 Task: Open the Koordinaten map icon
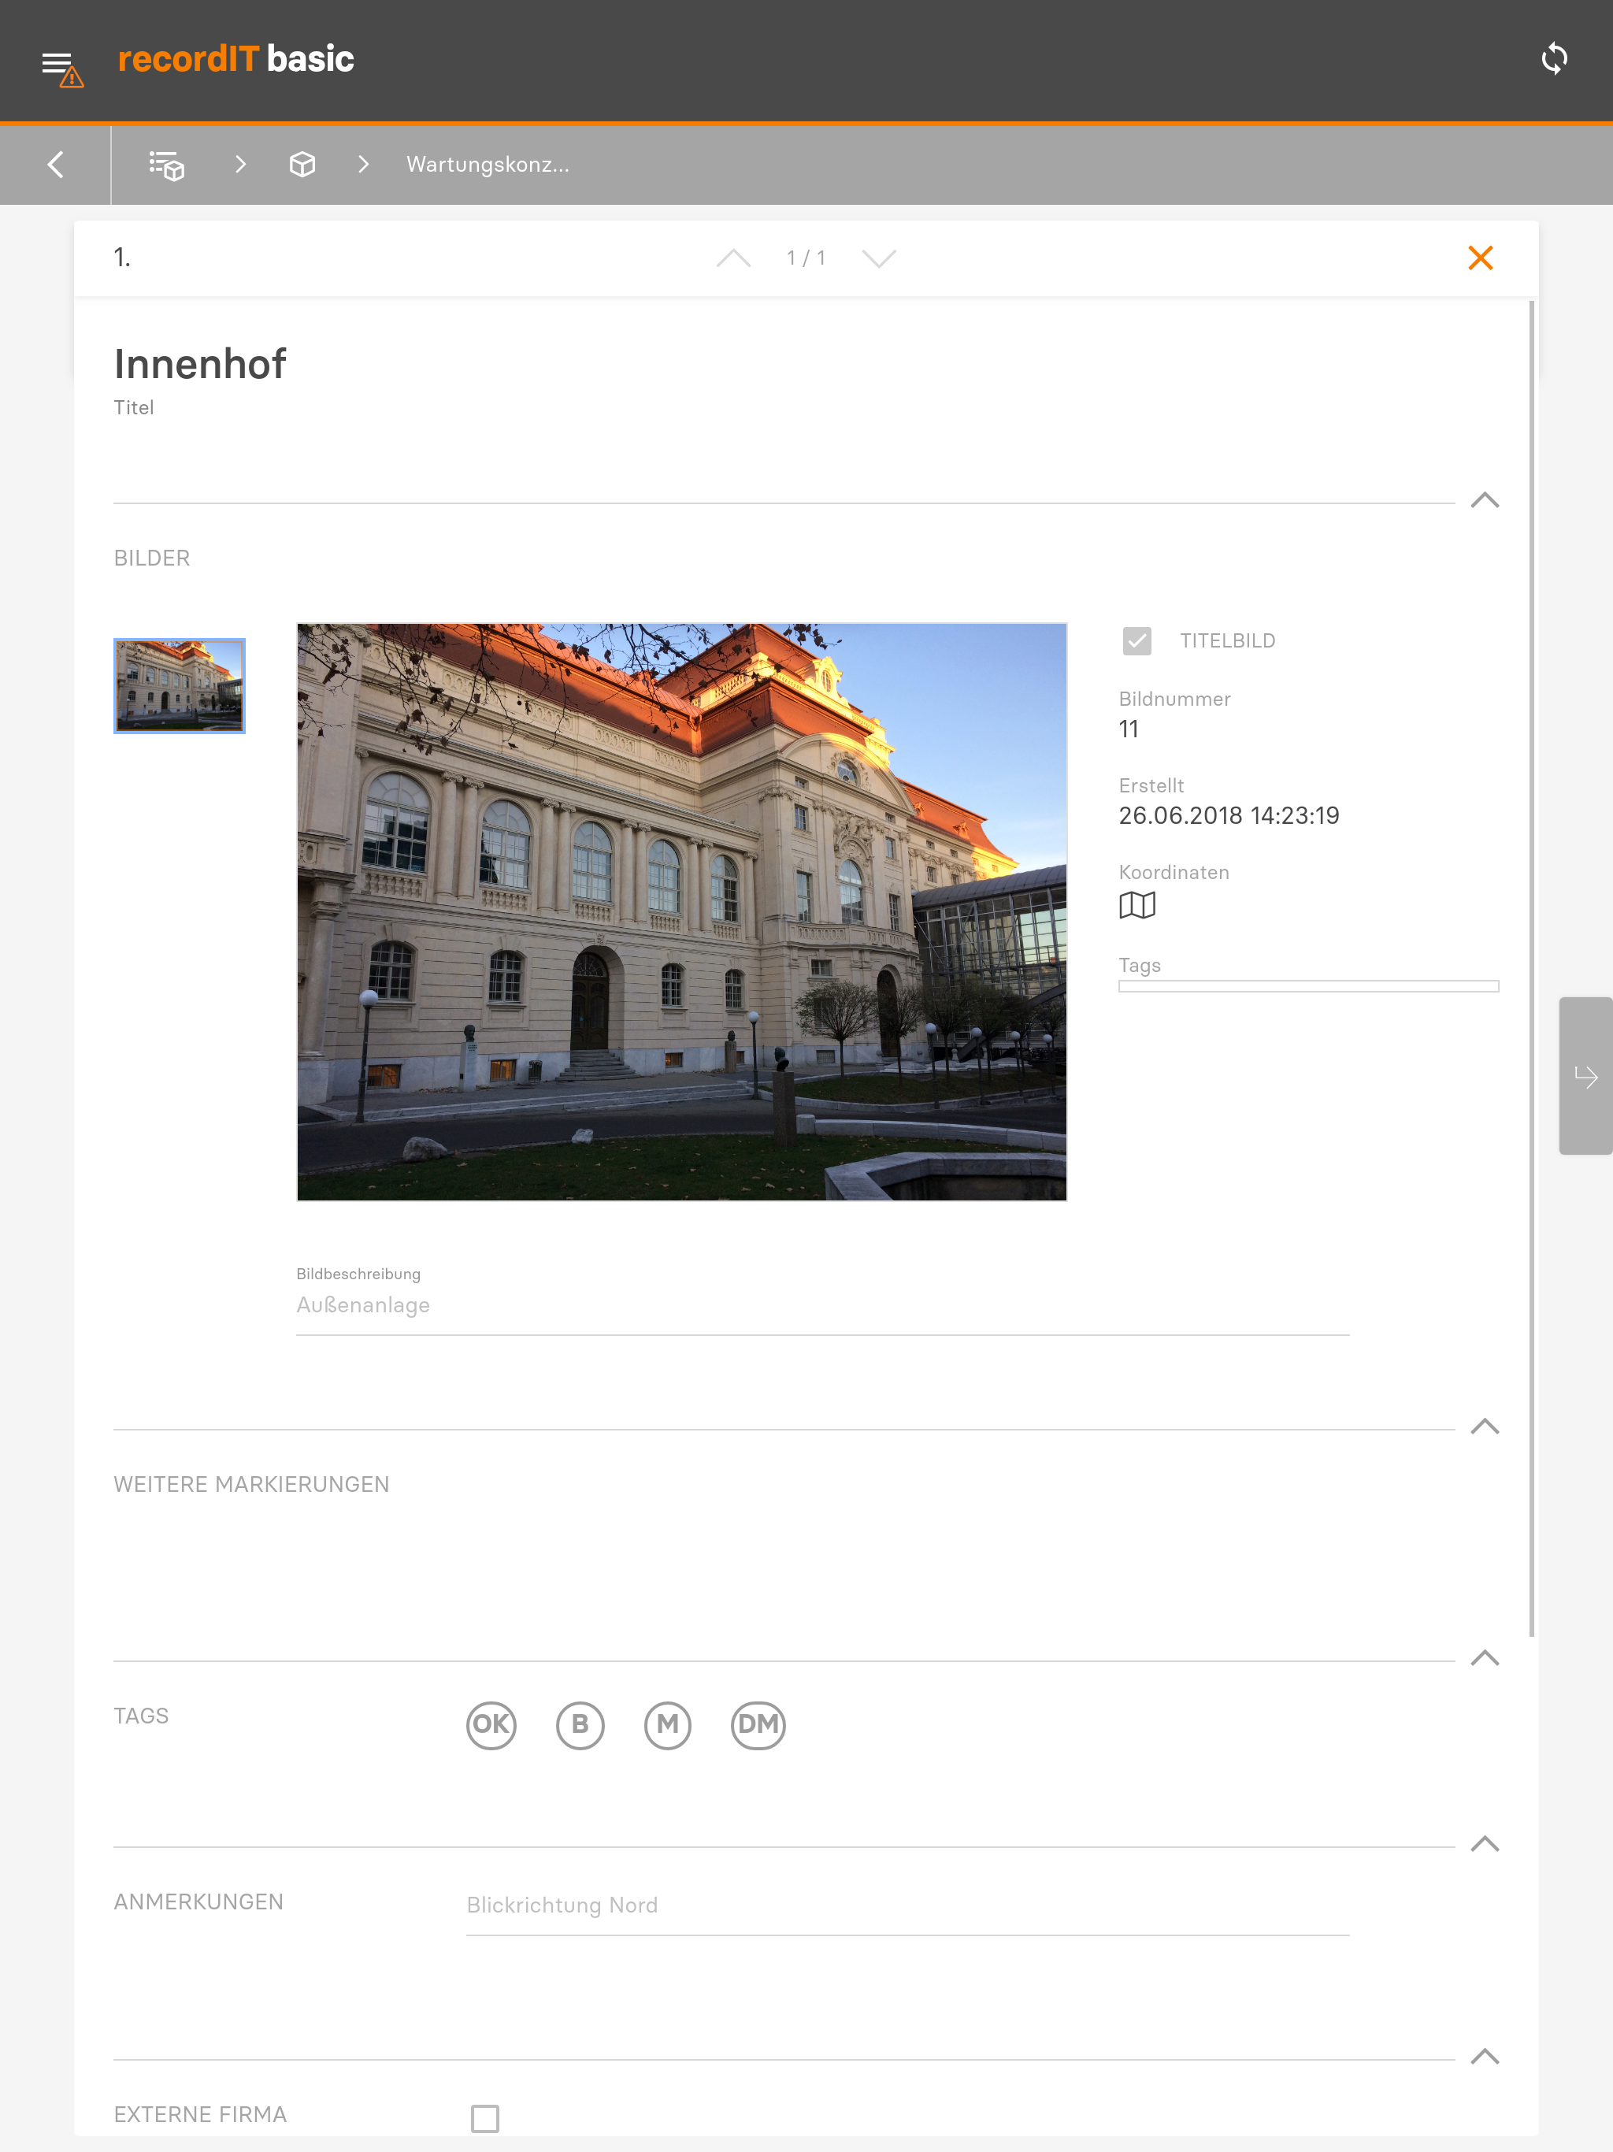click(x=1137, y=906)
